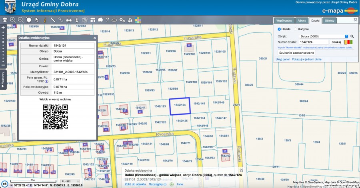Viewport: 360px width, 188px height.
Task: Click the Zbliż do obiektu link
Action: pyautogui.click(x=135, y=184)
